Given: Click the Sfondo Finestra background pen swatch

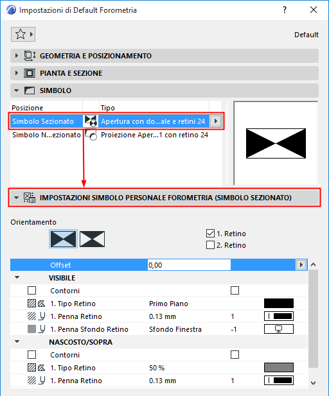Looking at the screenshot, I should click(x=279, y=329).
